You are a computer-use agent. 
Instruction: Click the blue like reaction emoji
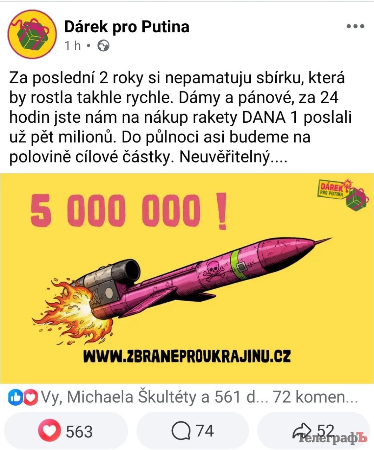pyautogui.click(x=15, y=397)
